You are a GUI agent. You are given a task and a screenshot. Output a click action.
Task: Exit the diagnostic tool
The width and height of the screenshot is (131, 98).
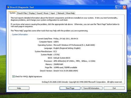pyautogui.click(x=114, y=88)
